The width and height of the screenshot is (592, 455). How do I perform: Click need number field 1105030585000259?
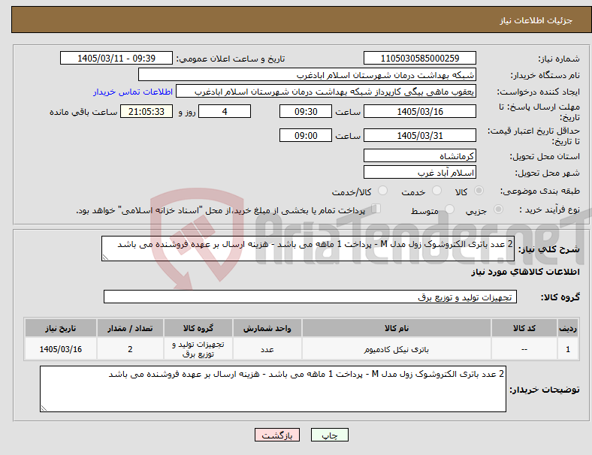[x=419, y=58]
